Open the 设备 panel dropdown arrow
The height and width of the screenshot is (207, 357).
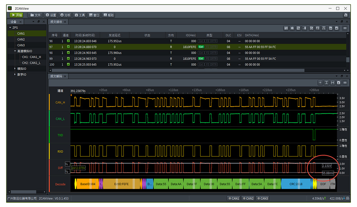tap(33, 22)
